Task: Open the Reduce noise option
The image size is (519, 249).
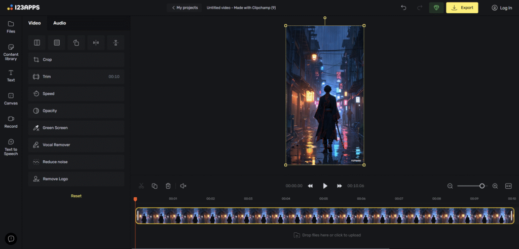Action: [76, 162]
